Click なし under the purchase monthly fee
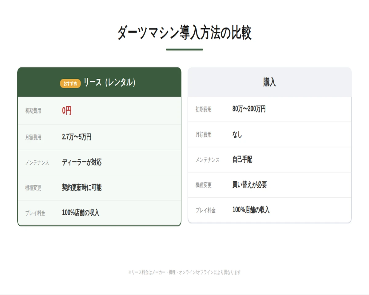 tap(236, 135)
